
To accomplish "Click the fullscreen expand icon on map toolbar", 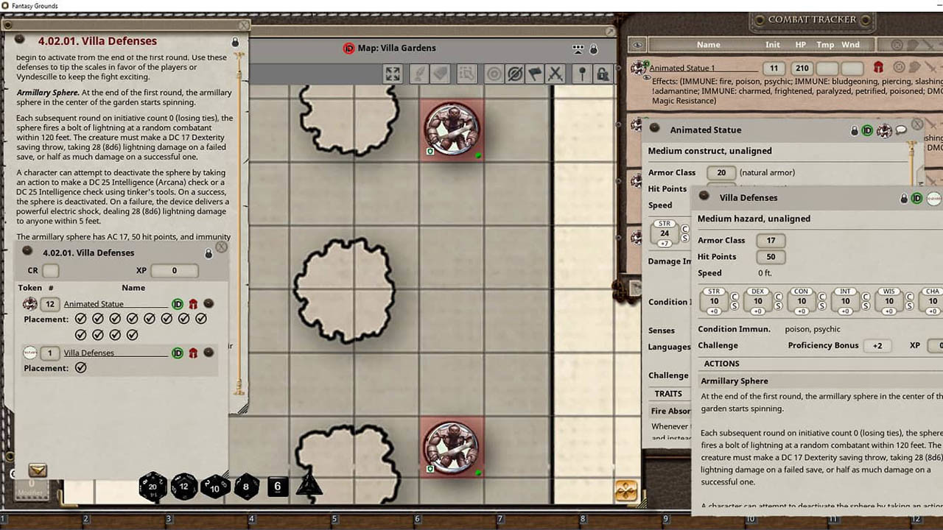I will pyautogui.click(x=393, y=74).
